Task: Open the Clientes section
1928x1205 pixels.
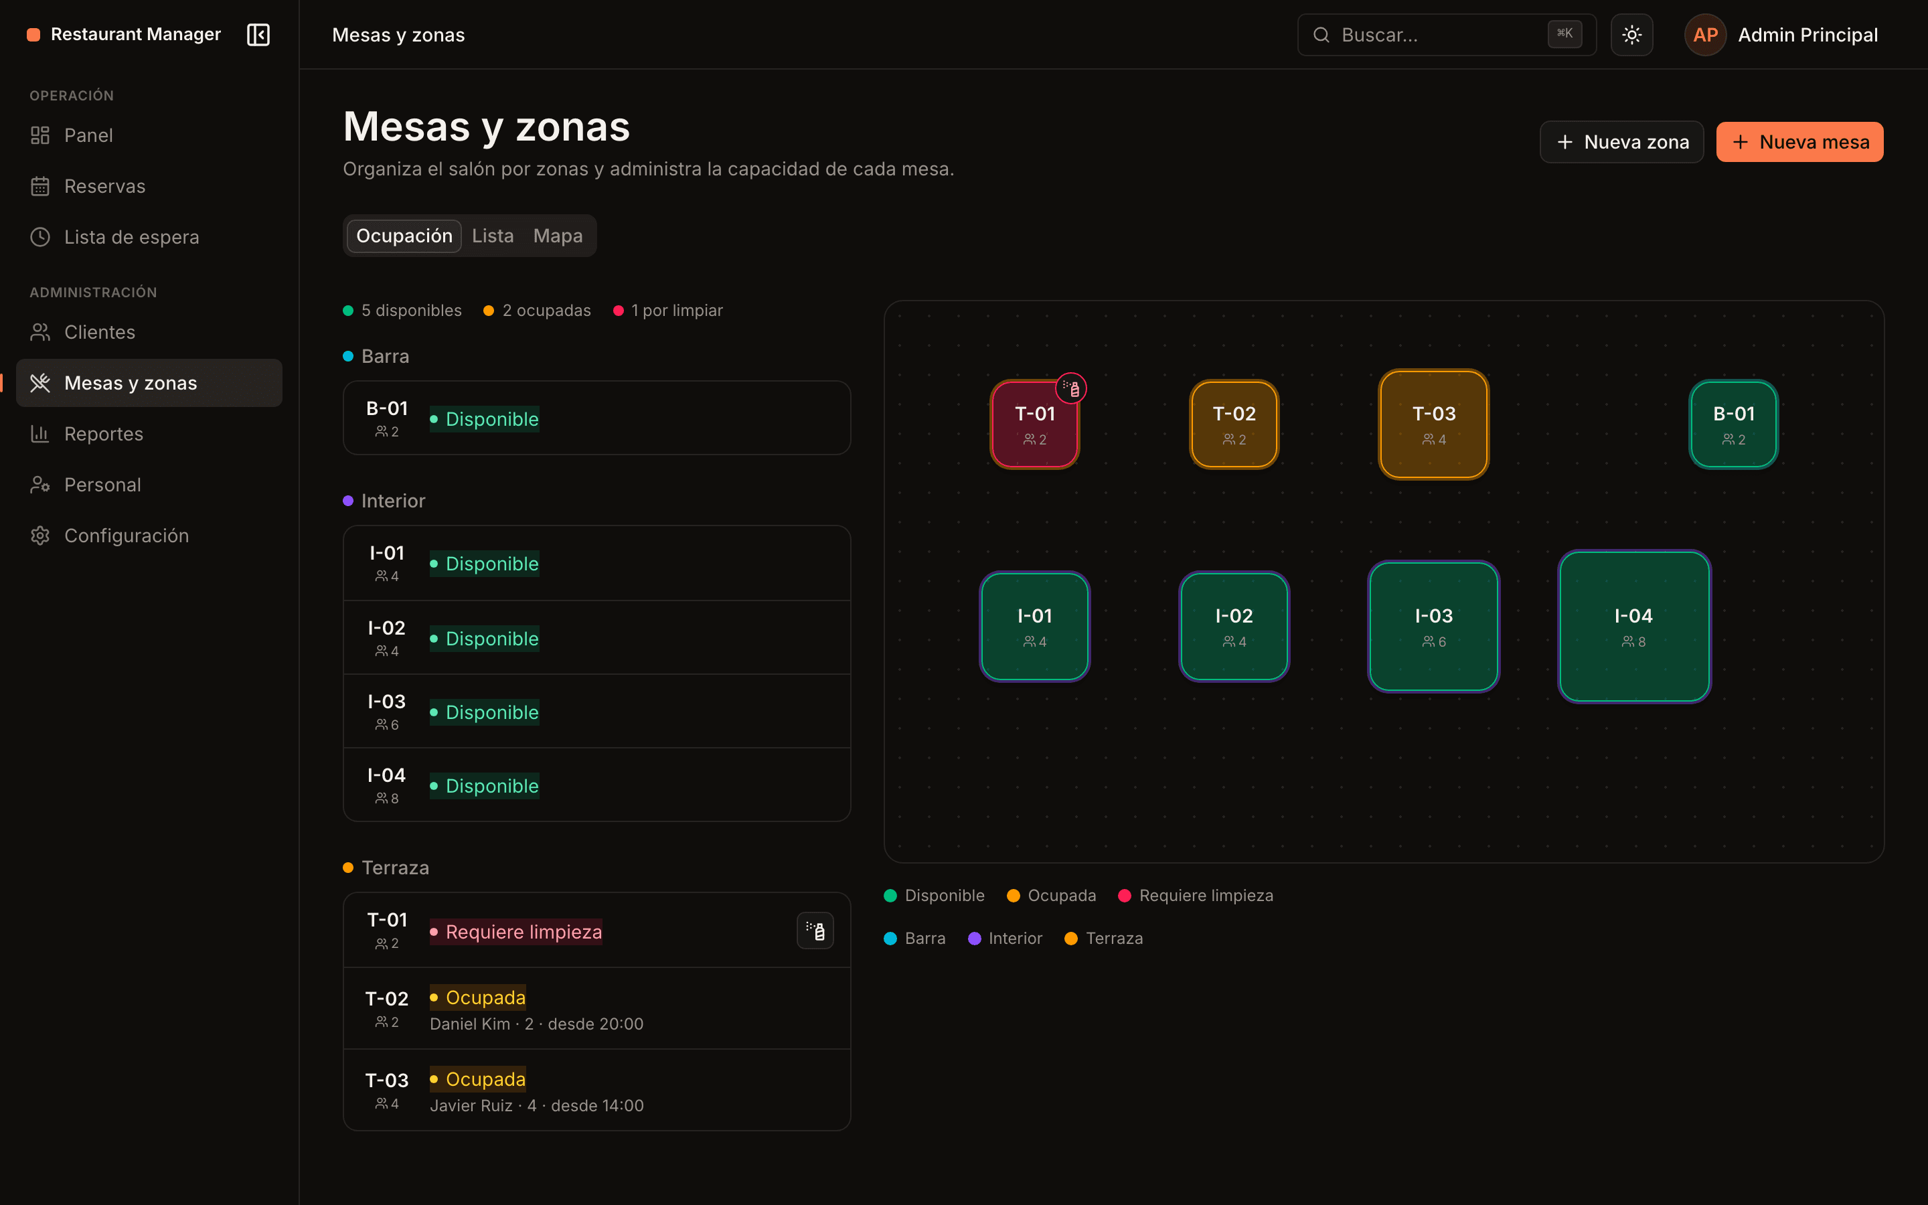Action: tap(149, 332)
